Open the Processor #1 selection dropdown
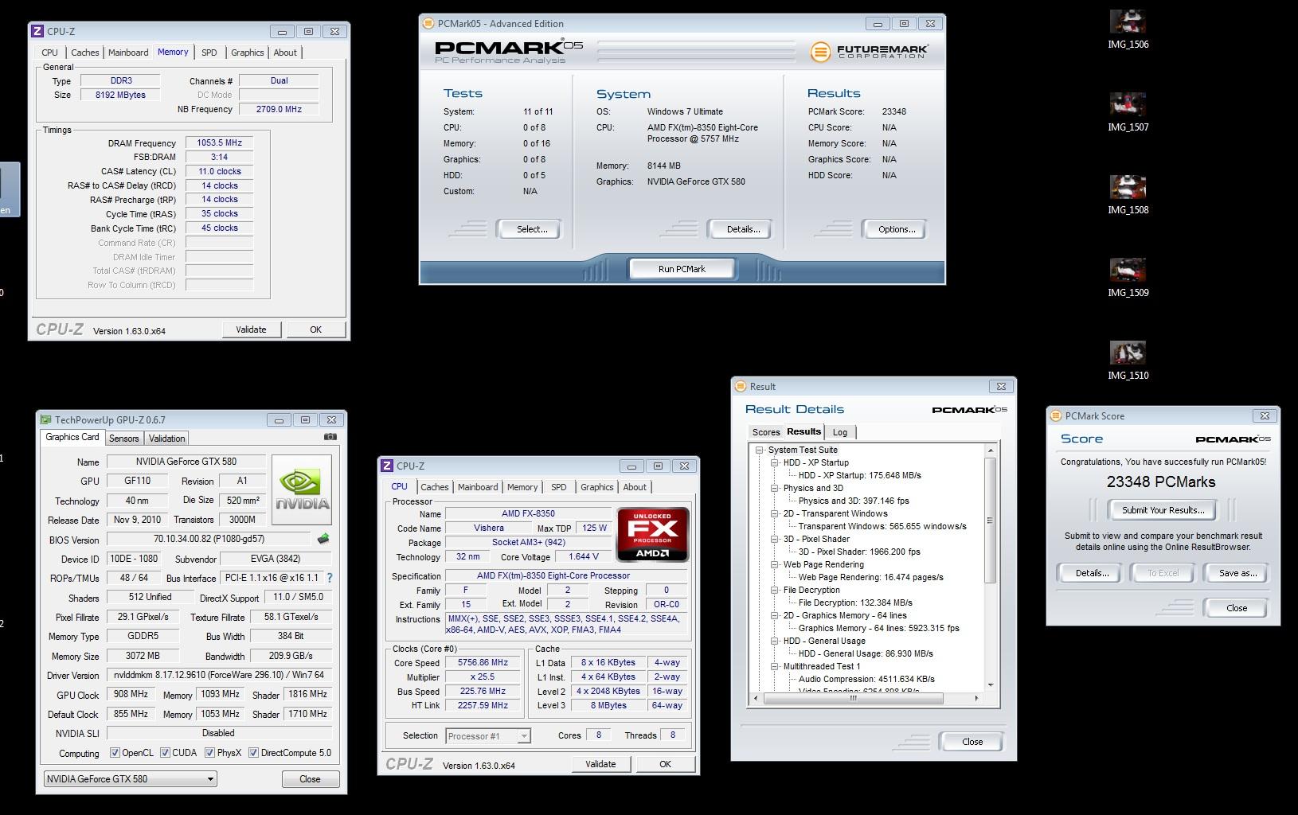This screenshot has height=815, width=1298. (488, 736)
